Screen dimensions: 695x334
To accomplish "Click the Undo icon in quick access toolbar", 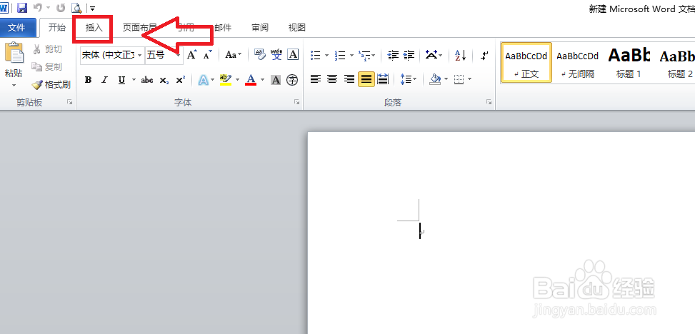I will (x=38, y=8).
